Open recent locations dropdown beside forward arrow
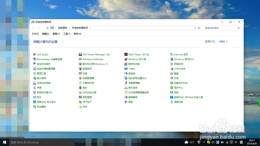The image size is (260, 146). click(44, 28)
